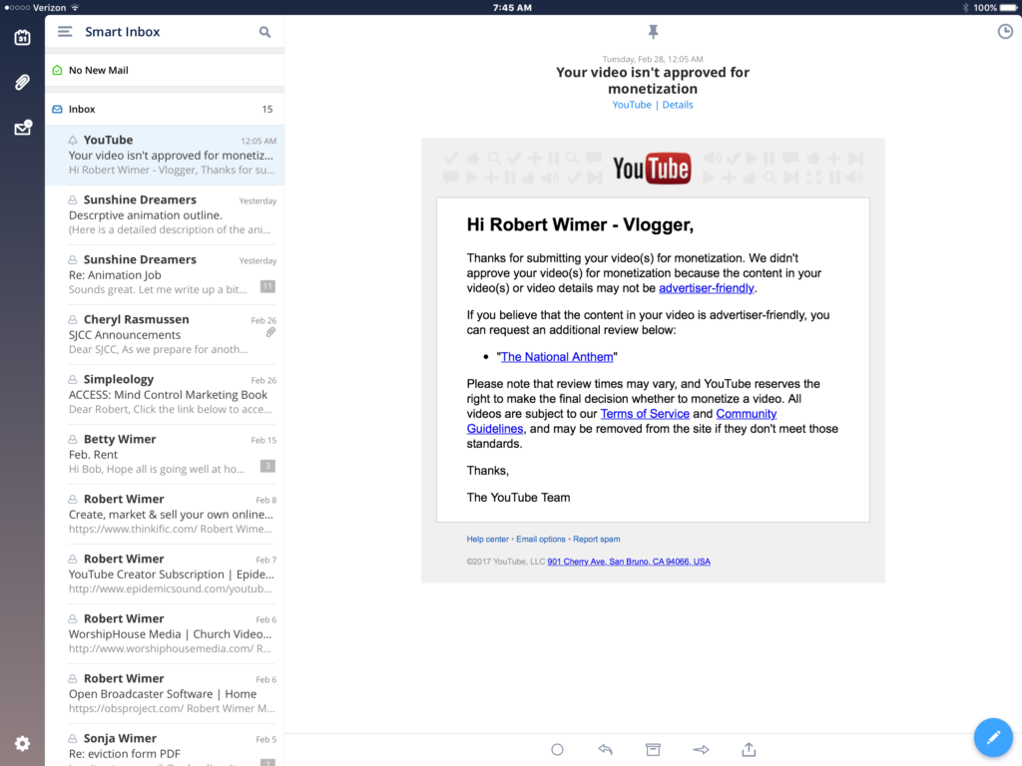
Task: Open YouTube monetization email in list
Action: point(165,155)
